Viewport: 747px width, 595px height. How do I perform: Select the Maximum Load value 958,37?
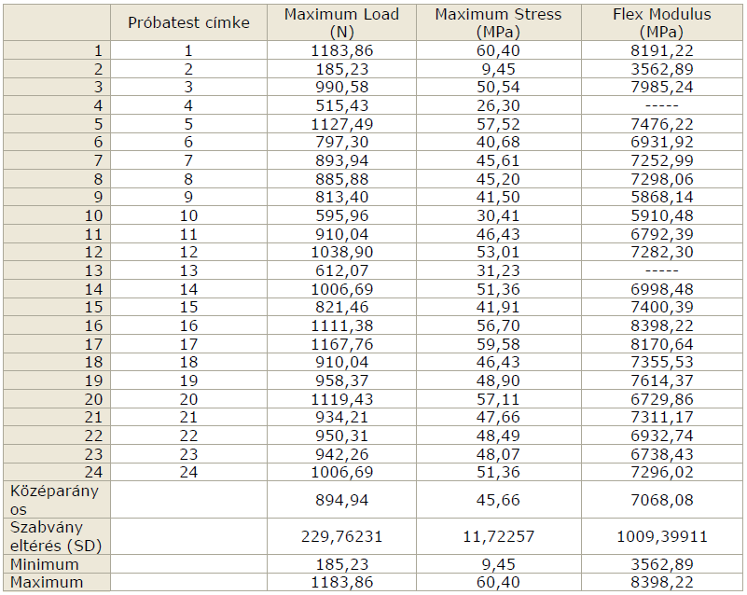341,381
